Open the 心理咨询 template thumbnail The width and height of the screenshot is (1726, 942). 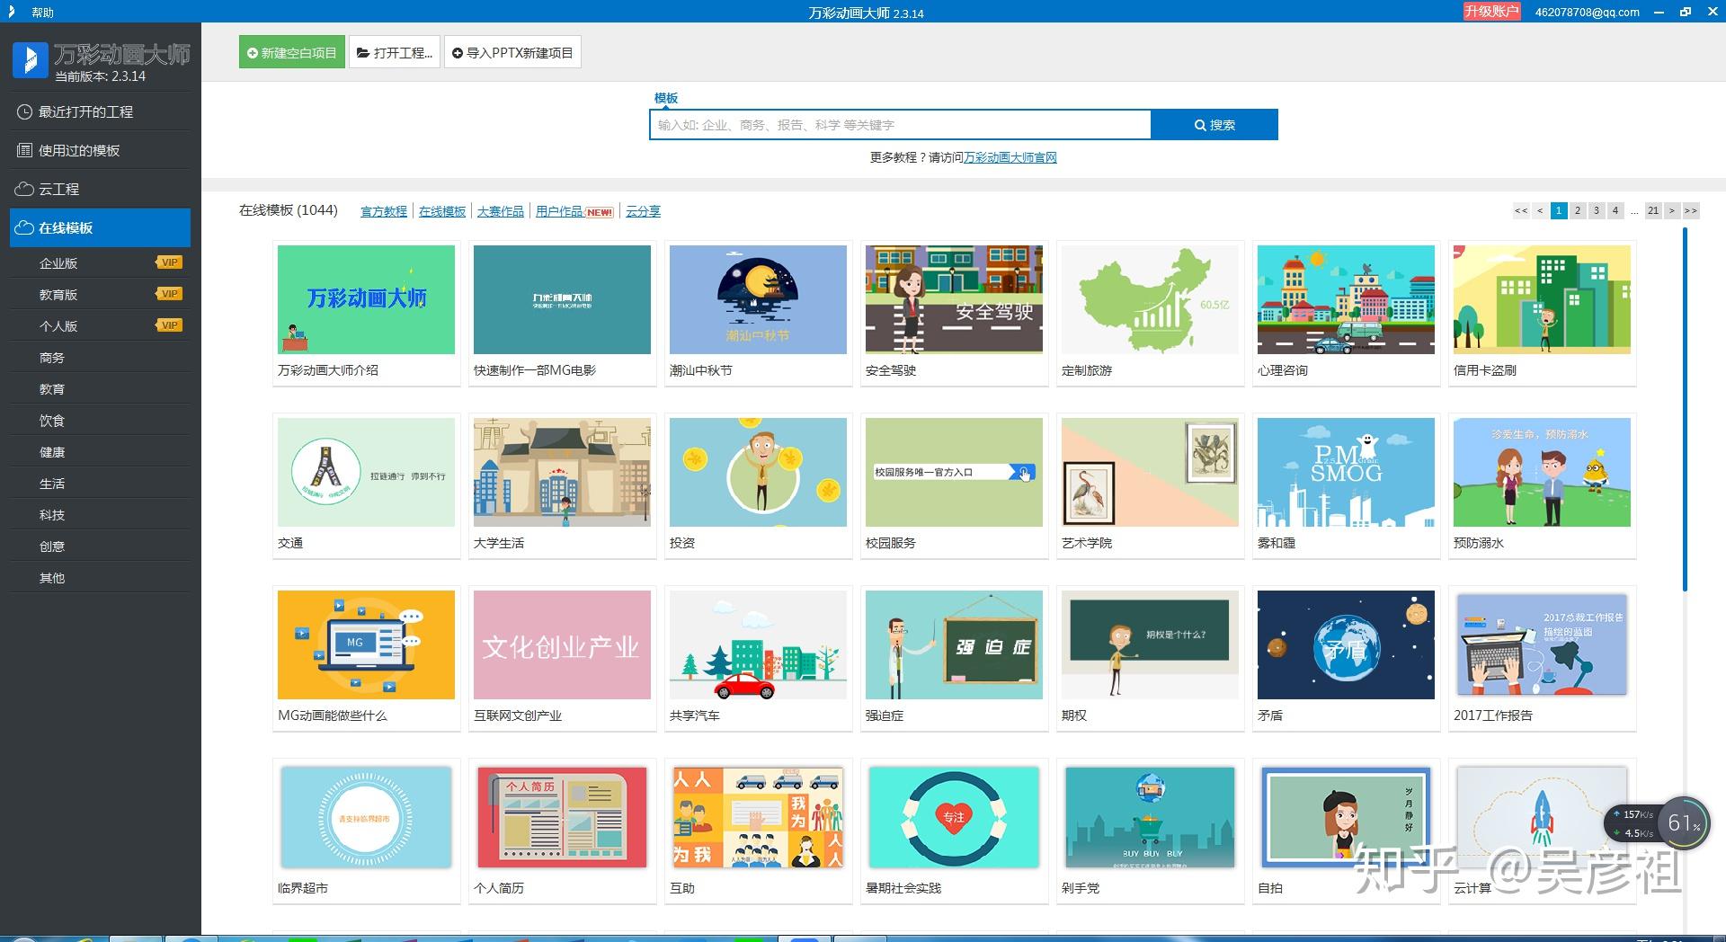1346,299
